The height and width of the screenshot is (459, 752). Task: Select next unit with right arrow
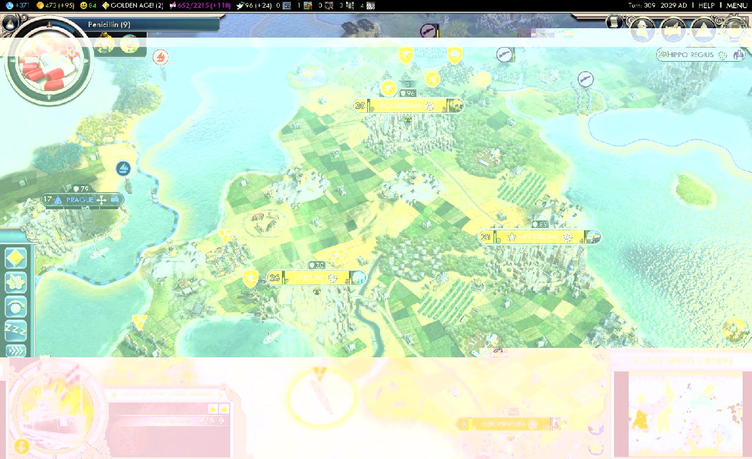pos(222,395)
